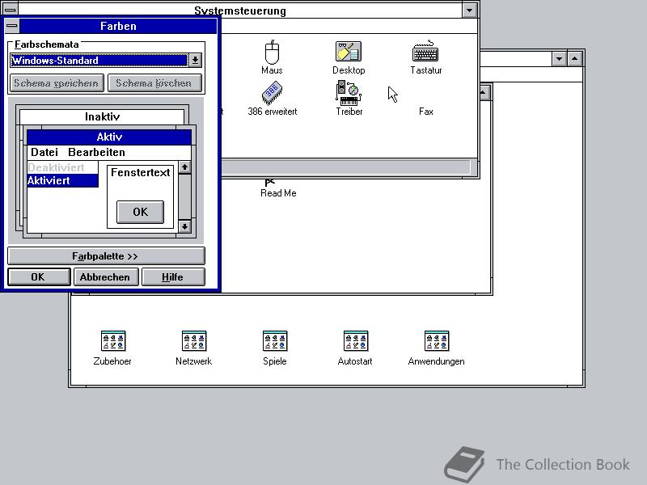Viewport: 647px width, 485px height.
Task: Click the Abbrechen button
Action: tap(105, 276)
